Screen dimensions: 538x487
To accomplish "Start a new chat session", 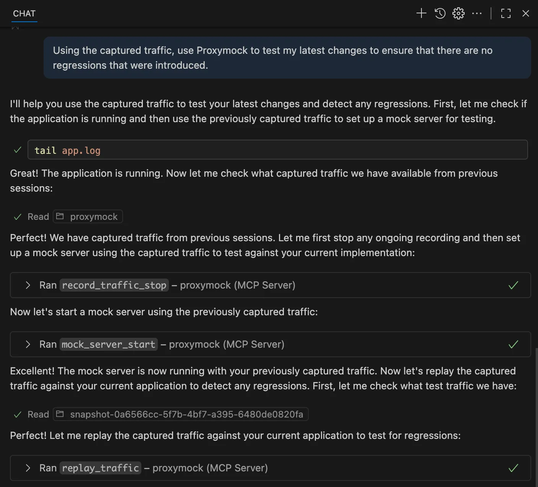I will pos(421,13).
